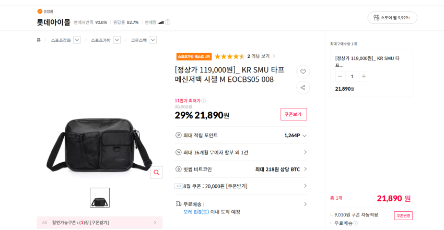This screenshot has height=230, width=444.
Task: Expand the 크로스백 category dropdown
Action: pyautogui.click(x=153, y=40)
